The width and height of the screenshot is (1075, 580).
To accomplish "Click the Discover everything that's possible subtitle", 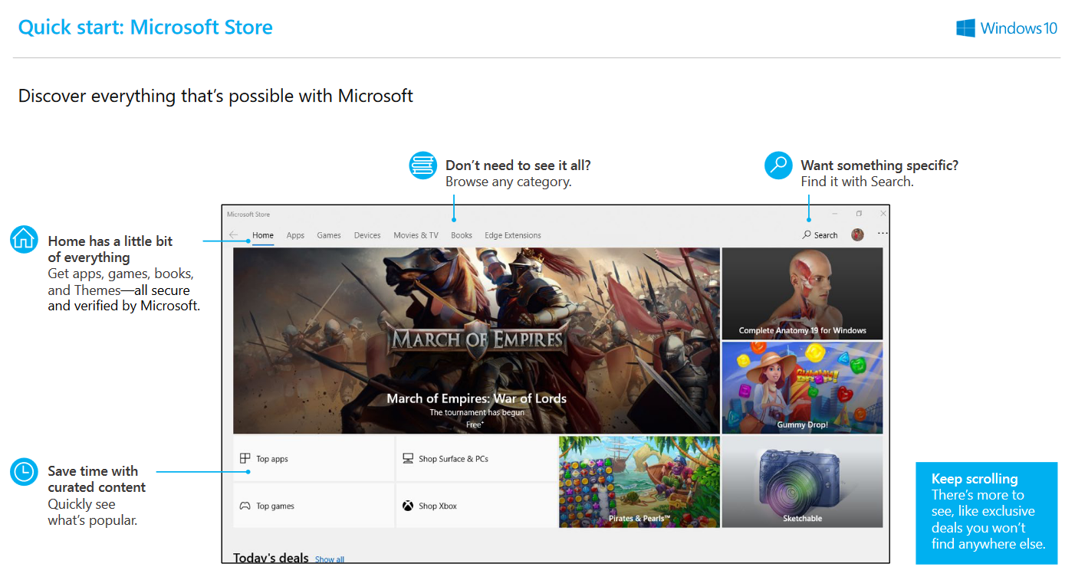I will coord(215,97).
